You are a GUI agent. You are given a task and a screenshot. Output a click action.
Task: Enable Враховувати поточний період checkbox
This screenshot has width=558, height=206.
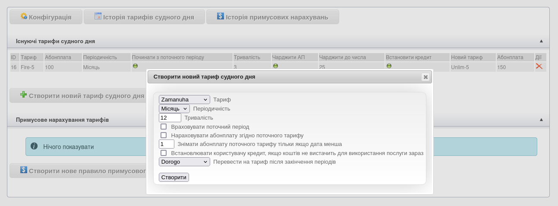[x=164, y=127]
